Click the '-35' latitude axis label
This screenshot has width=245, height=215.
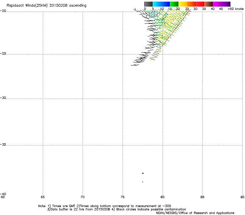pyautogui.click(x=3, y=145)
